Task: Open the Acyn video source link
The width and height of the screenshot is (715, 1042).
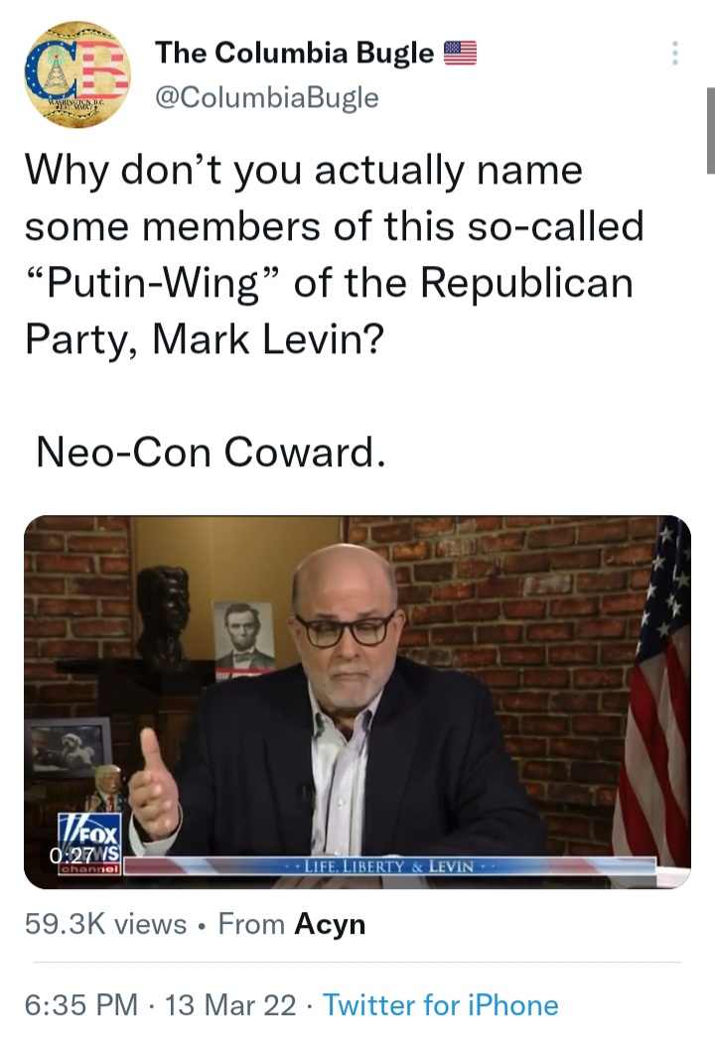Action: tap(330, 924)
